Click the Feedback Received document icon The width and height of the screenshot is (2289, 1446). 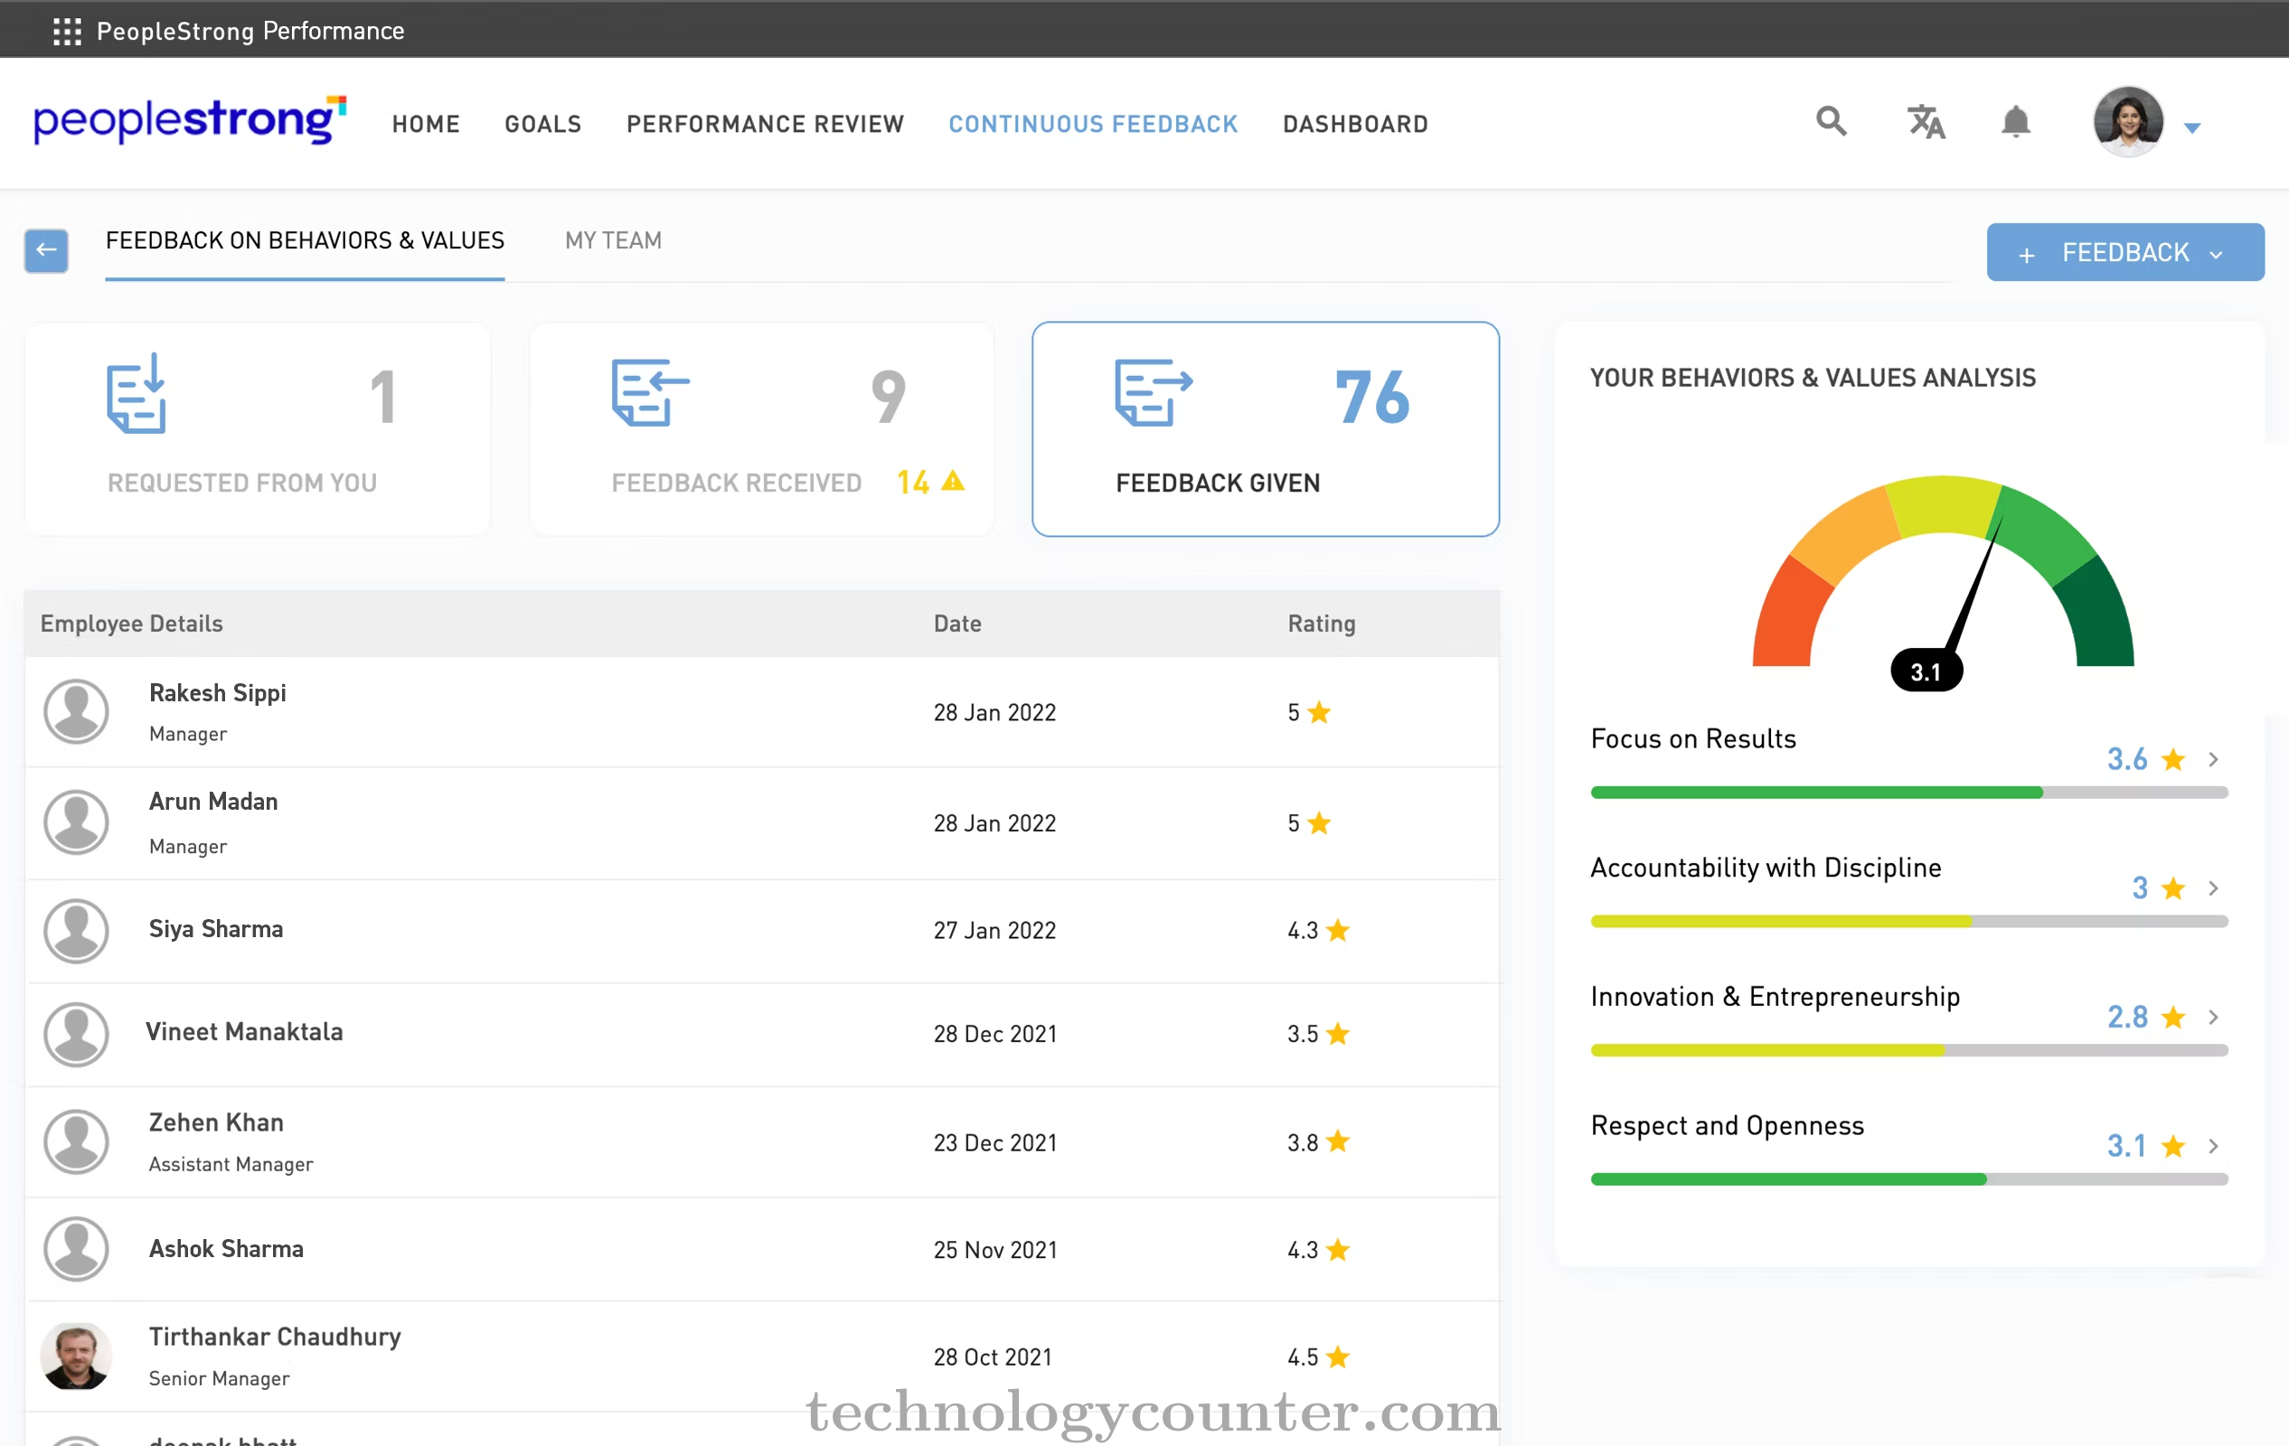click(650, 392)
